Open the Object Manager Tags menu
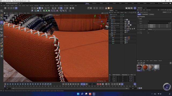 [126, 13]
